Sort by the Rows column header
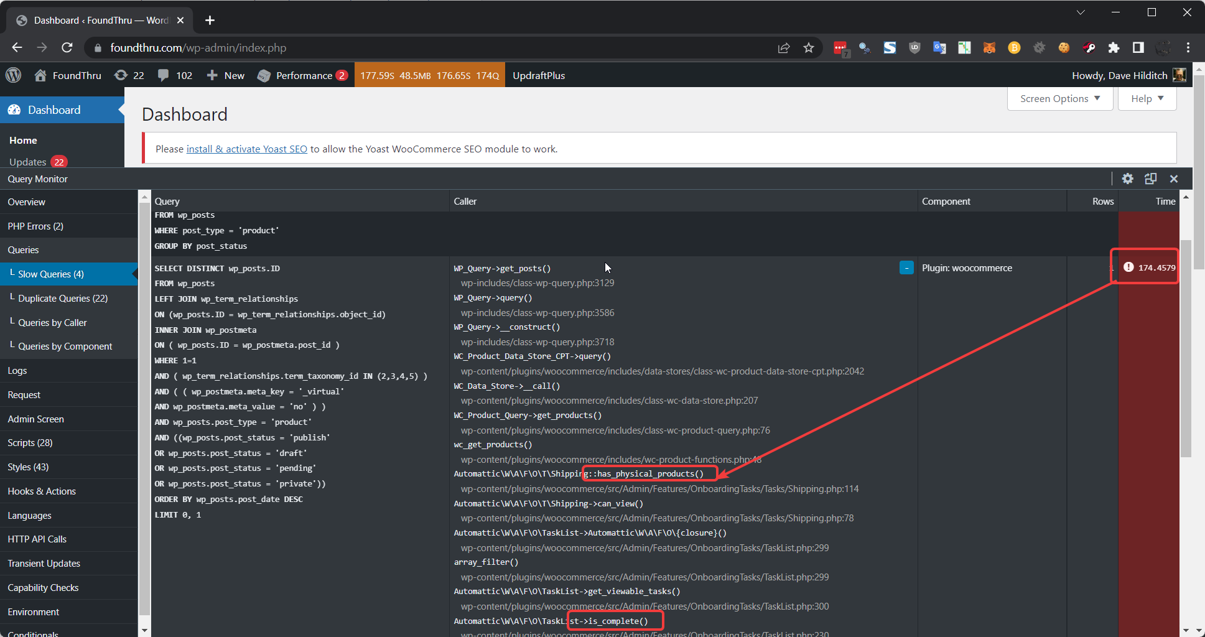 (1093, 201)
